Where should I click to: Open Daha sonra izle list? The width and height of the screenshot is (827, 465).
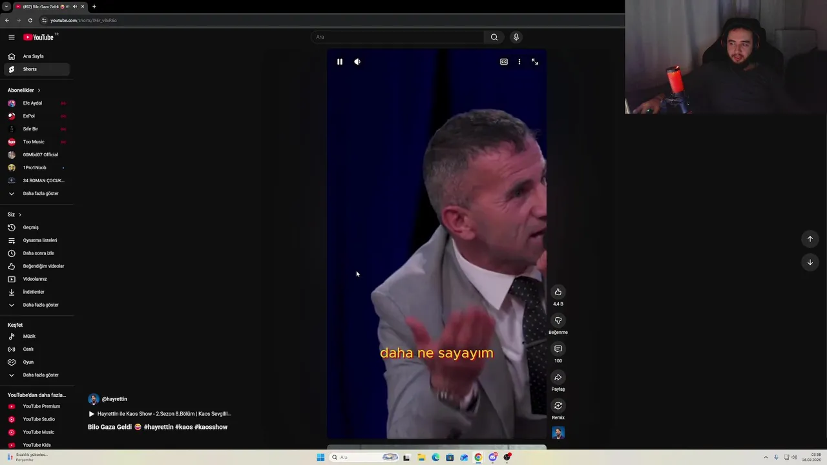click(36, 253)
